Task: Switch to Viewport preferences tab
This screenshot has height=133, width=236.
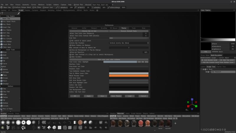Action: [x=94, y=28]
